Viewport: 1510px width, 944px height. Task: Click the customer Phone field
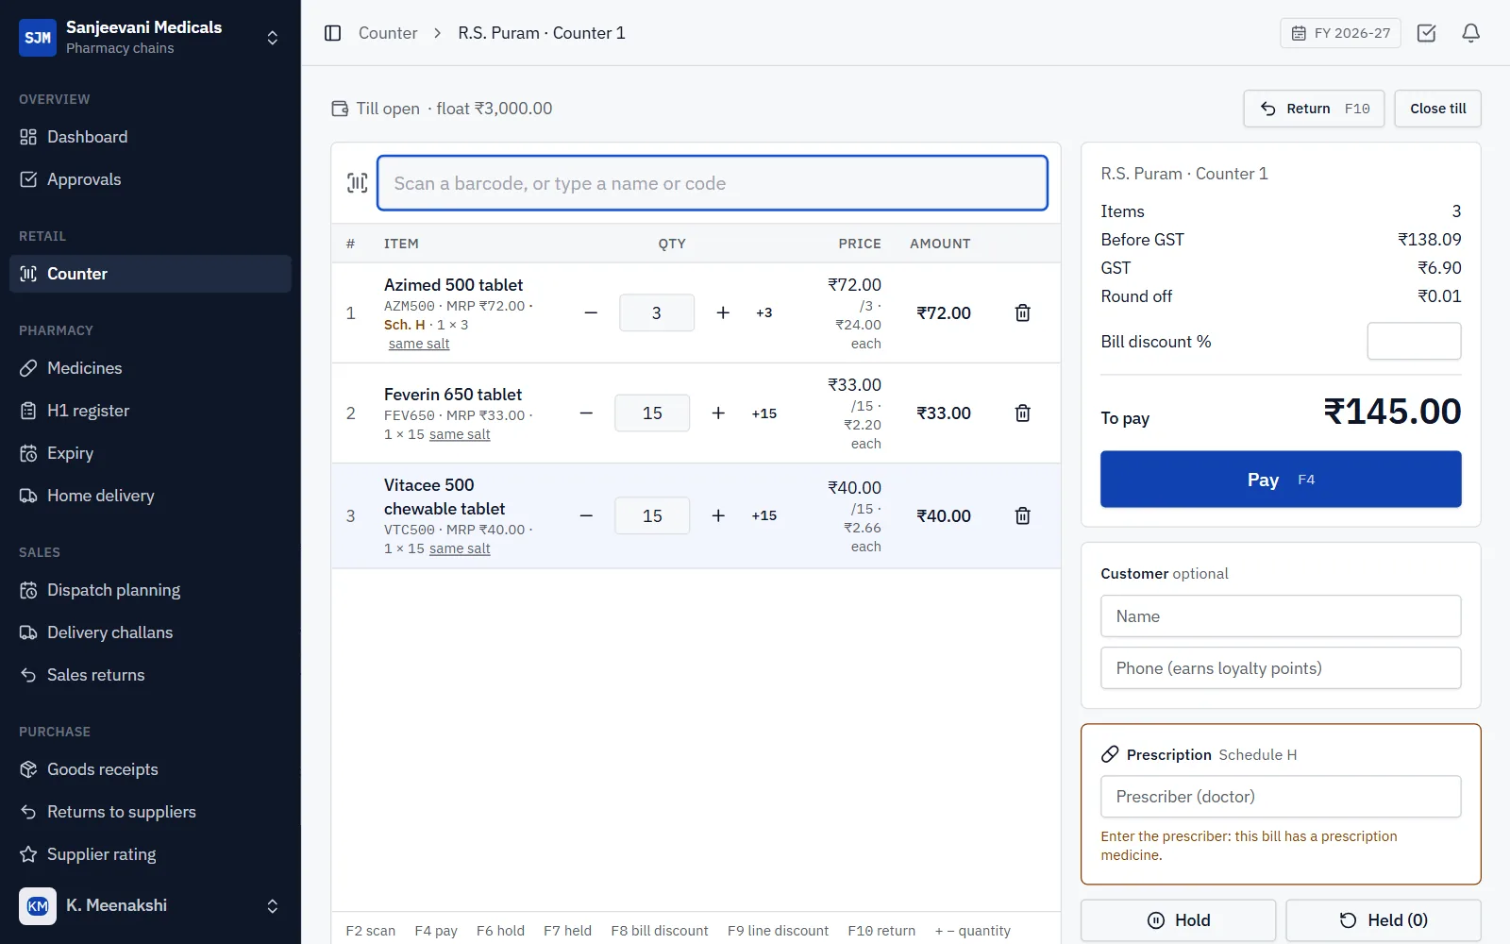[1281, 668]
